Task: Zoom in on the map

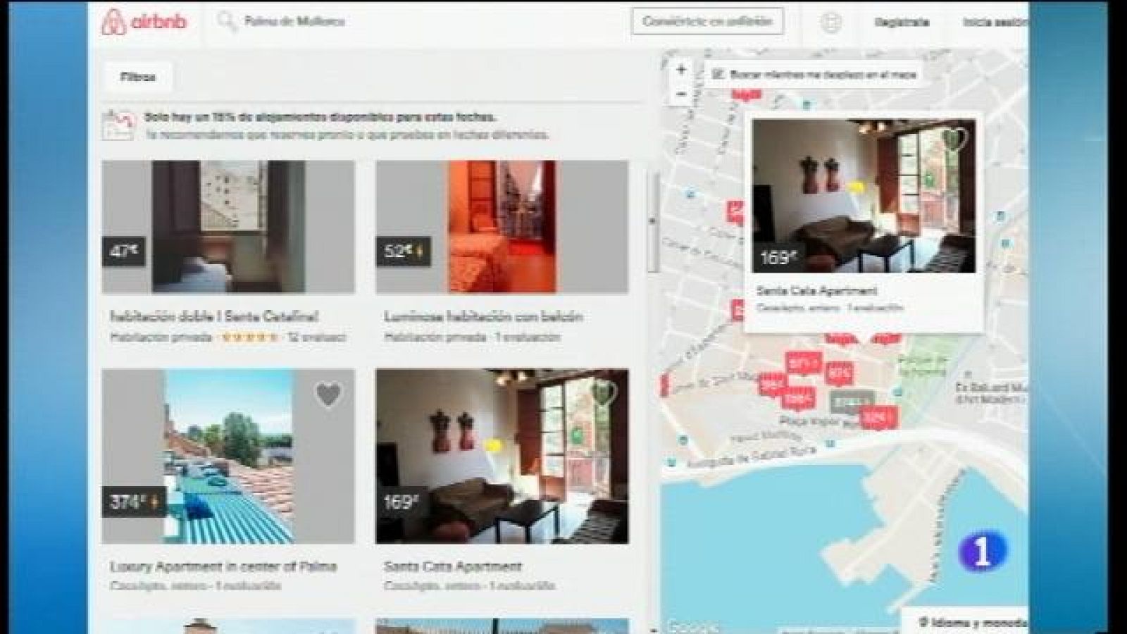Action: coord(681,70)
